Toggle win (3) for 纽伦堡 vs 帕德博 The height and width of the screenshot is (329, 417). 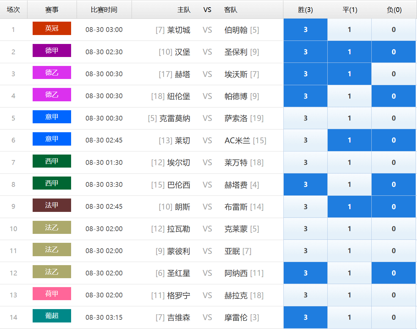pos(305,96)
